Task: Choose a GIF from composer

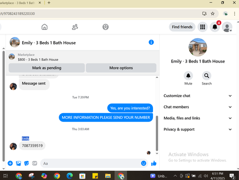Action: (x=34, y=163)
